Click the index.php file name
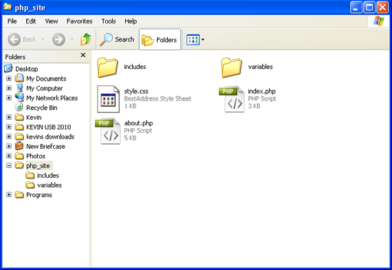392x270 pixels. click(262, 91)
